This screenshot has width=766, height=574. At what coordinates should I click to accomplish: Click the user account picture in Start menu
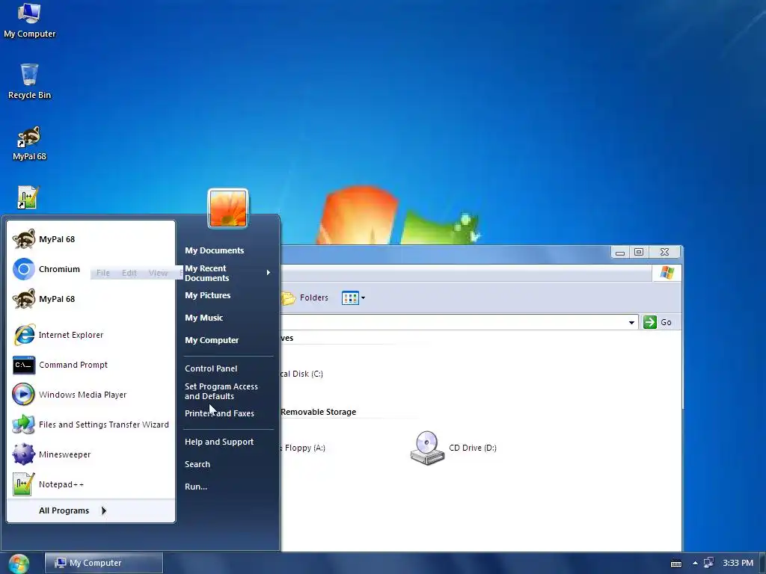click(228, 209)
